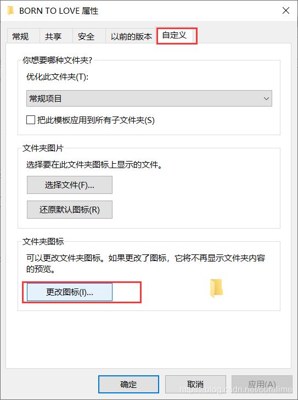Enable the 把此模板应用到所有子文件夹 checkbox
The image size is (298, 400).
[31, 120]
